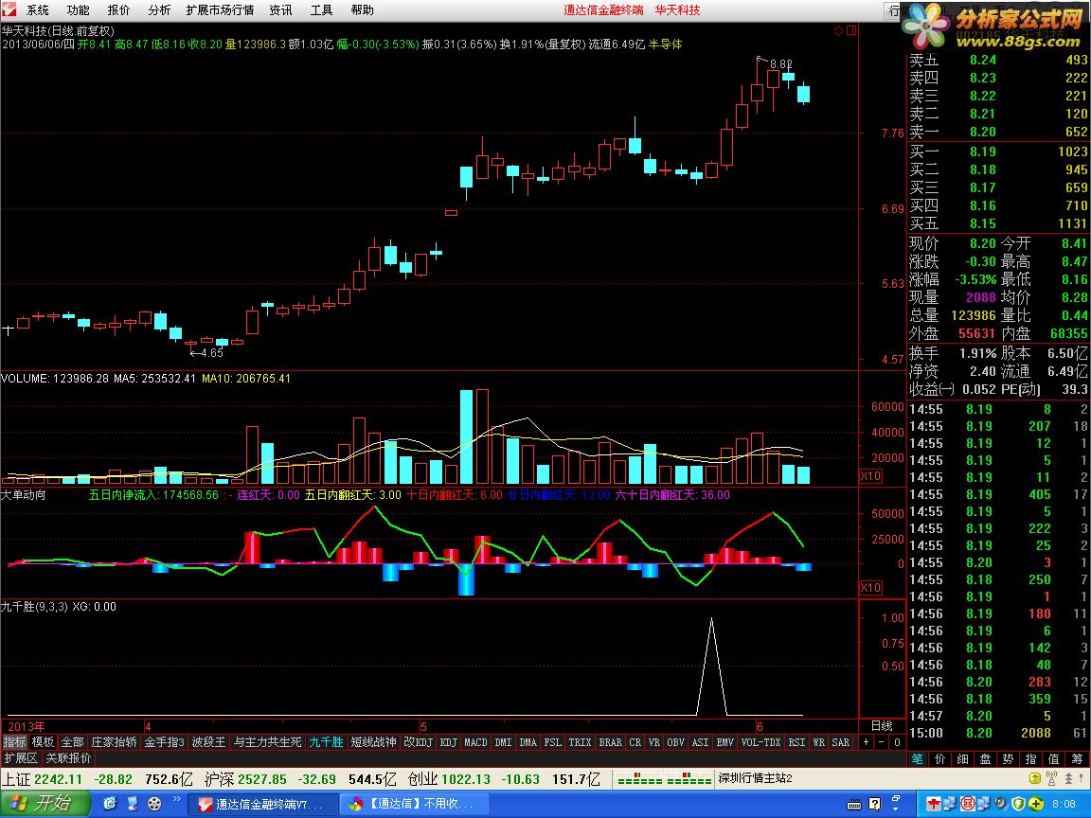Image resolution: width=1091 pixels, height=818 pixels.
Task: Open the 帮助 menu
Action: (x=362, y=9)
